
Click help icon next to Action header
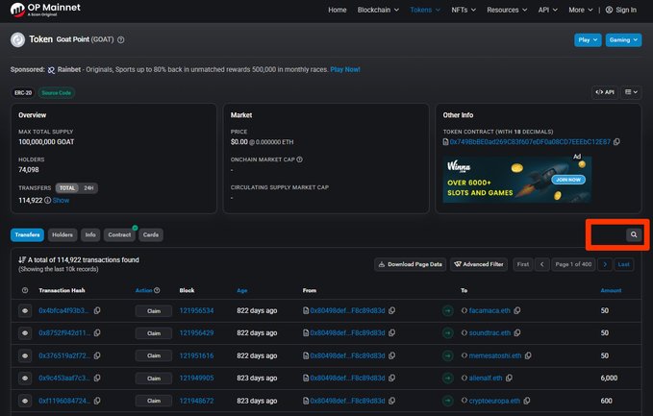point(157,290)
